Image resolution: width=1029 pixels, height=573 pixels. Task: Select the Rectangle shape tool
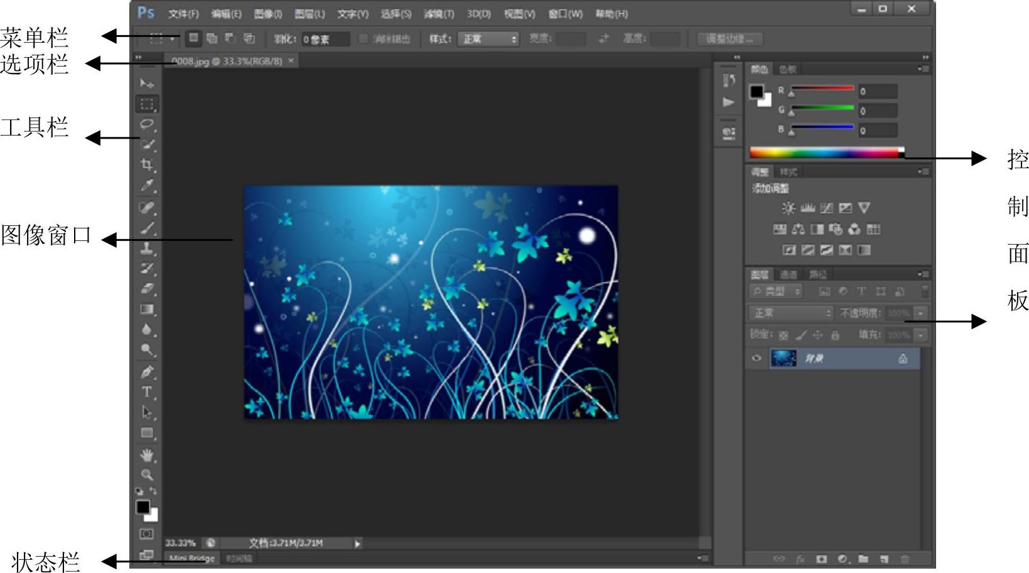(x=147, y=433)
